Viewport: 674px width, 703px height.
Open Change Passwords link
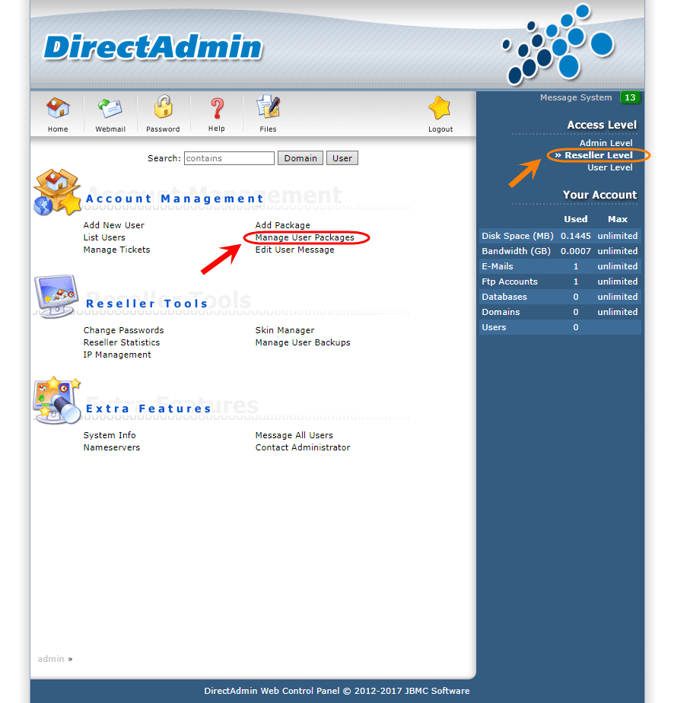pos(124,330)
